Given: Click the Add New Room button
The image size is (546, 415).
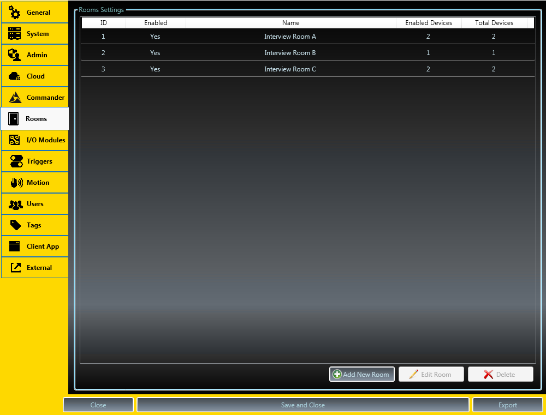Looking at the screenshot, I should coord(361,374).
